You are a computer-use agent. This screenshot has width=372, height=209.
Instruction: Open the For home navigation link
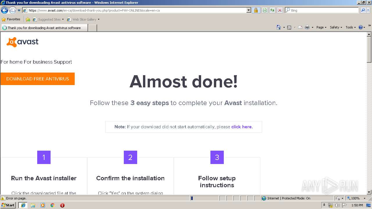coord(12,62)
